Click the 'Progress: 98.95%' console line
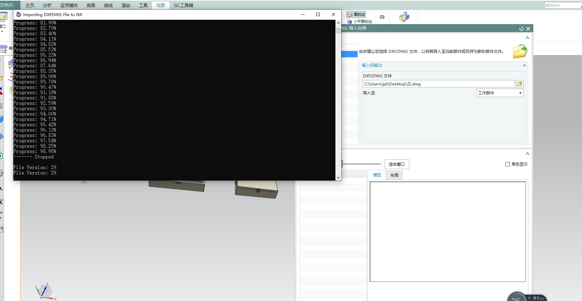This screenshot has width=582, height=301. 35,151
